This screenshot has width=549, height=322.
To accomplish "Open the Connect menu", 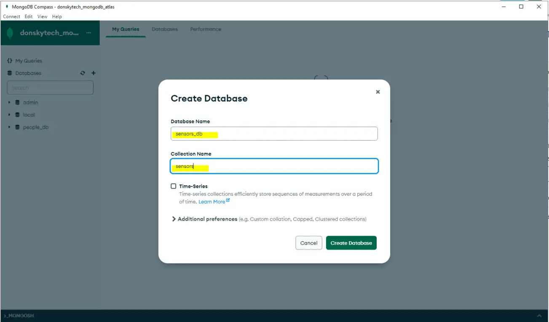I will tap(11, 17).
